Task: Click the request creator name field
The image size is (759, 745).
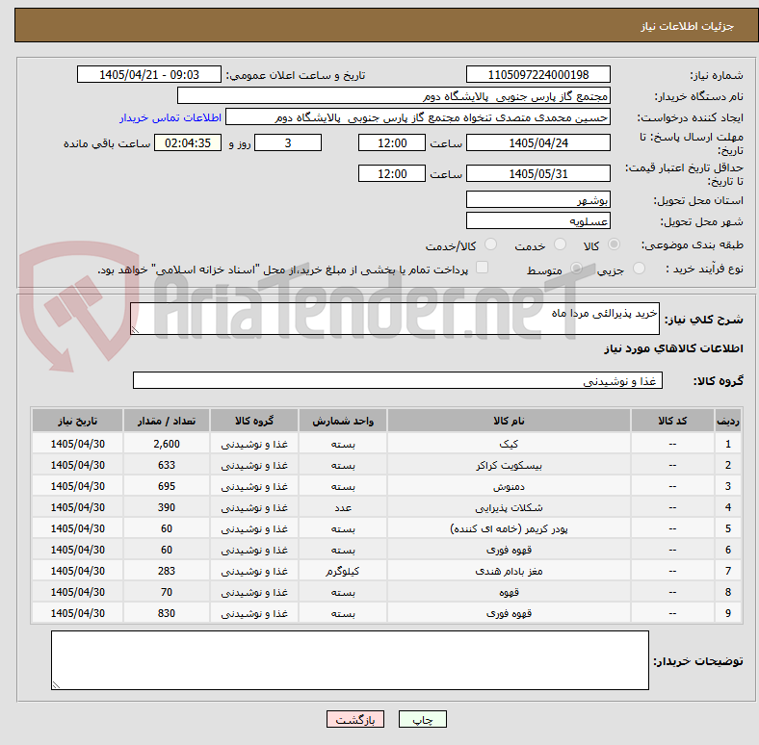Action: click(418, 117)
